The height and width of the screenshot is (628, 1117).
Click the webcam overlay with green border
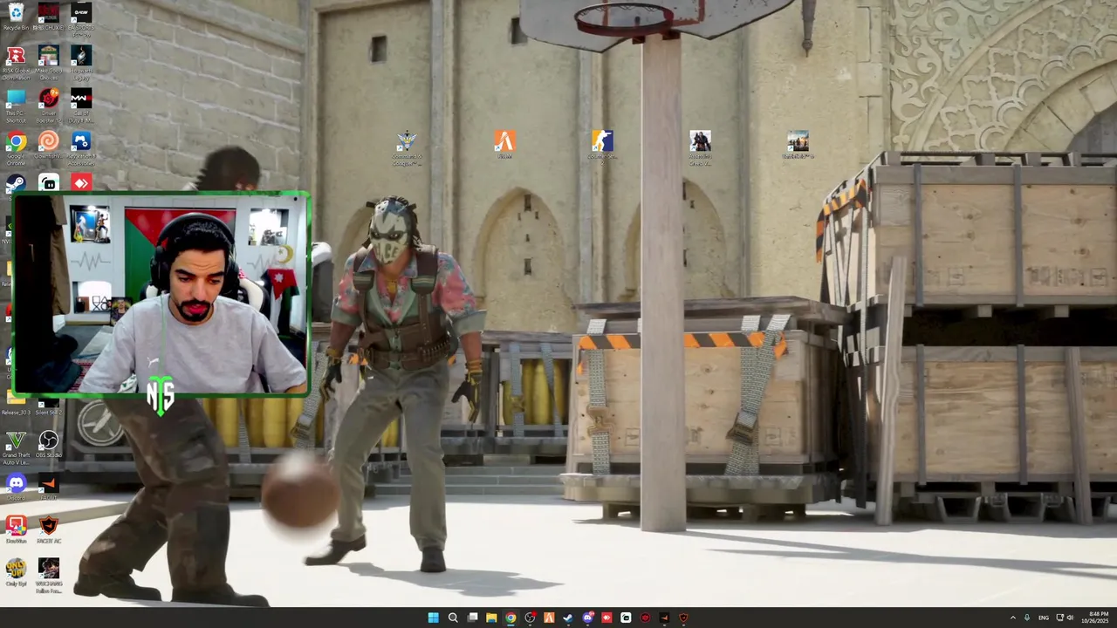coord(161,294)
